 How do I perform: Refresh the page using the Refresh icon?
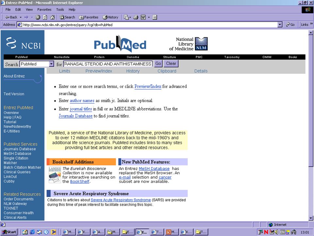point(45,17)
